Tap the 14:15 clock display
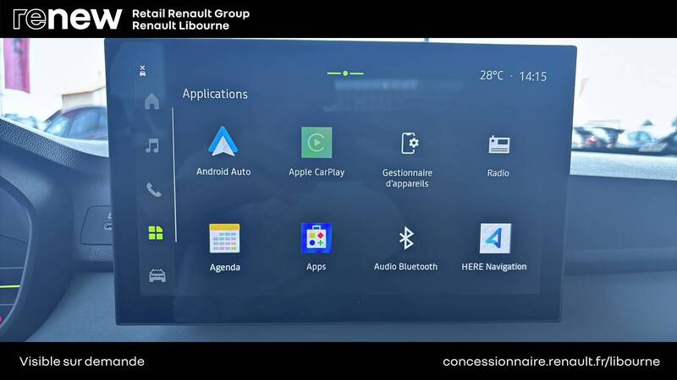 click(x=533, y=77)
